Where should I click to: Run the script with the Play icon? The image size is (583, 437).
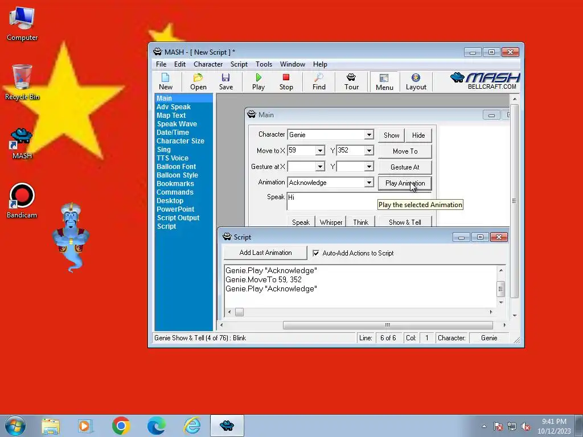point(258,82)
